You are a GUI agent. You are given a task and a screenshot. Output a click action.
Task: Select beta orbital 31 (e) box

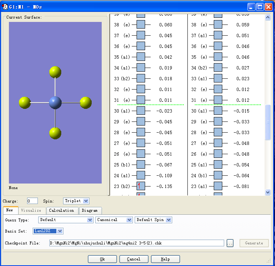218,100
